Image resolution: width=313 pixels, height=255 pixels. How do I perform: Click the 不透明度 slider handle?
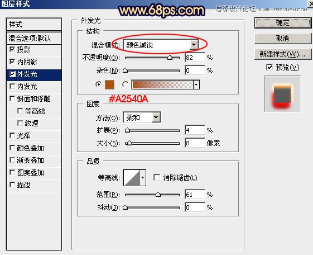(x=170, y=58)
